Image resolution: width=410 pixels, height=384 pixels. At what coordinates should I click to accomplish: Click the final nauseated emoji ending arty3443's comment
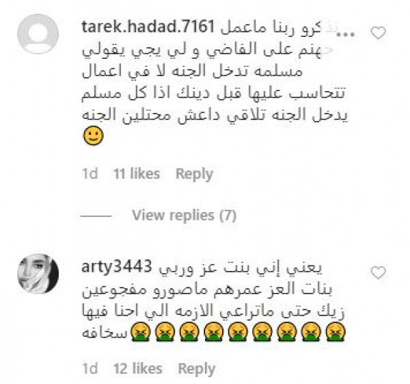[336, 332]
